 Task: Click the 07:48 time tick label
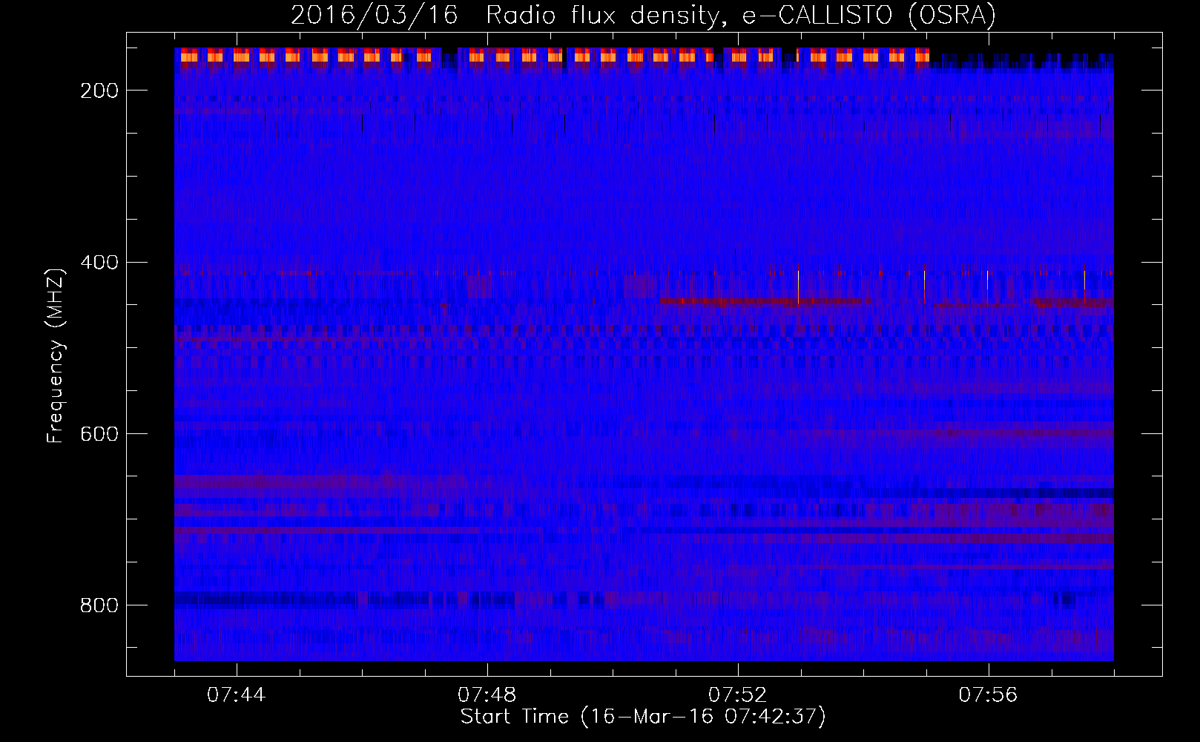coord(487,695)
